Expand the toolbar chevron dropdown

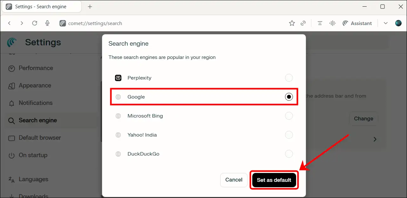[x=386, y=23]
